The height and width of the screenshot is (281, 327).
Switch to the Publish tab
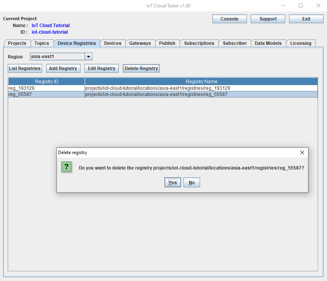click(167, 43)
